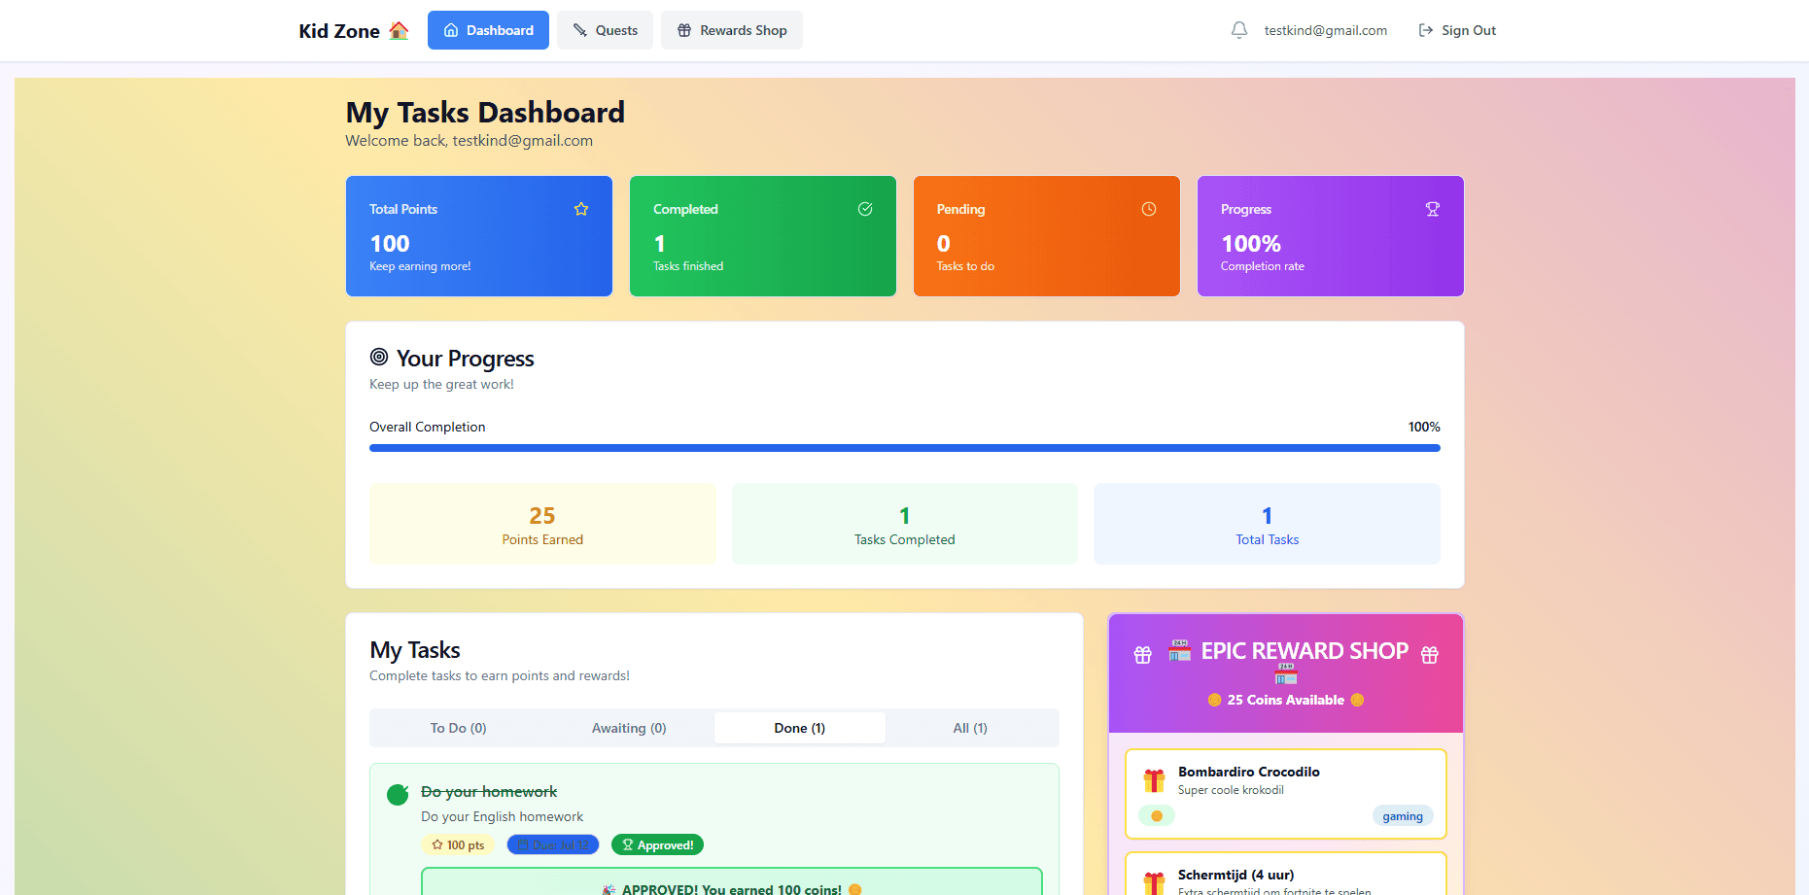This screenshot has width=1809, height=895.
Task: Click the trophy icon on Progress card
Action: pos(1432,209)
